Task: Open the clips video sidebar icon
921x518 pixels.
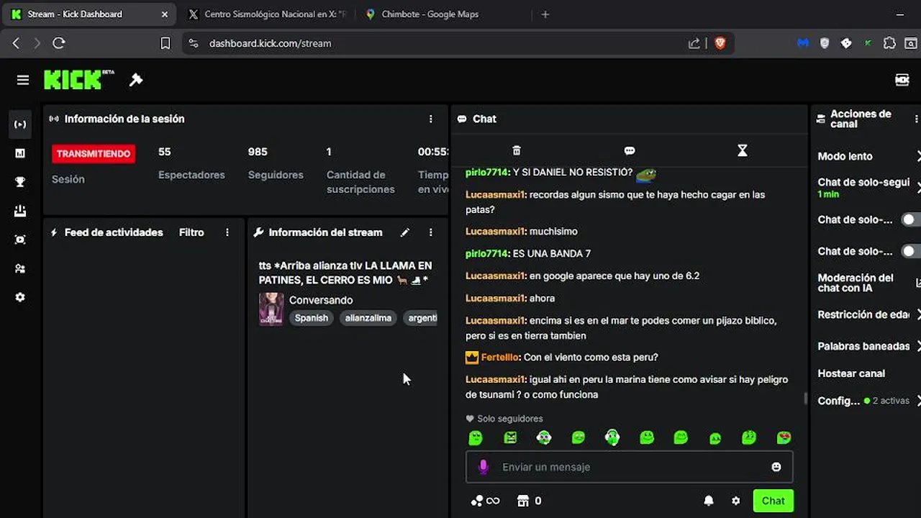Action: pos(20,240)
